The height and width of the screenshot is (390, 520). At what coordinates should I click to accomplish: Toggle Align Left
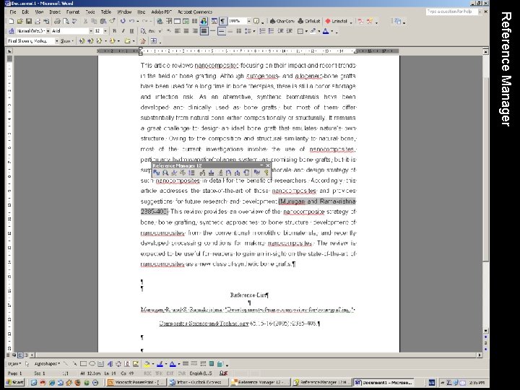[178, 31]
